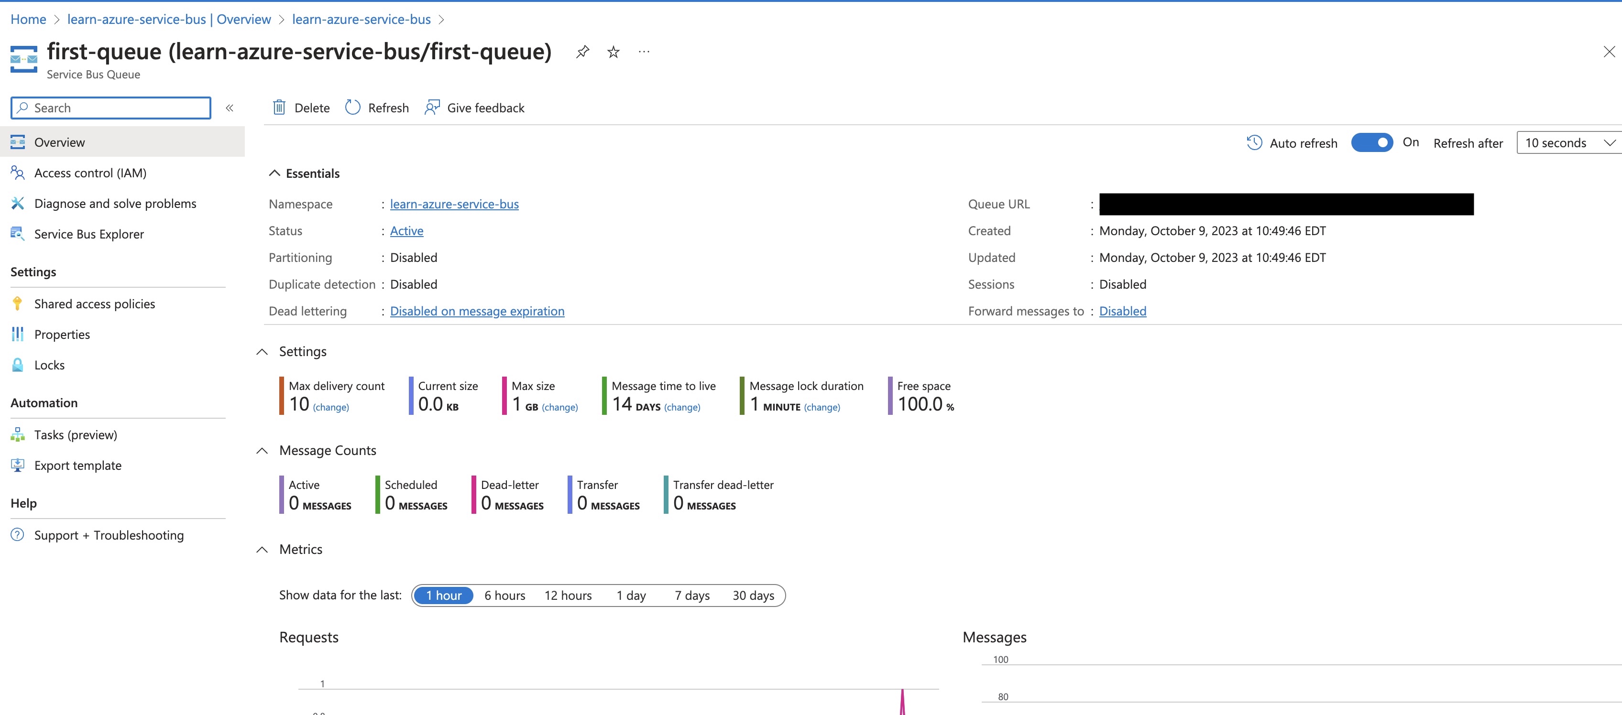Click the Delete trash can icon
This screenshot has width=1622, height=715.
(279, 108)
